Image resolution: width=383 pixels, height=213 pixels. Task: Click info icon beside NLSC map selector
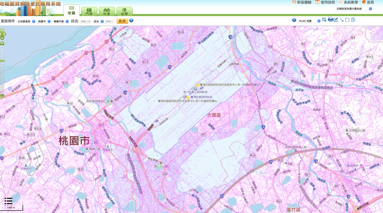point(294,20)
